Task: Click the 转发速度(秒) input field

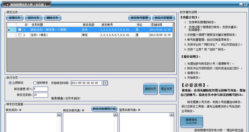Action: 40,89
